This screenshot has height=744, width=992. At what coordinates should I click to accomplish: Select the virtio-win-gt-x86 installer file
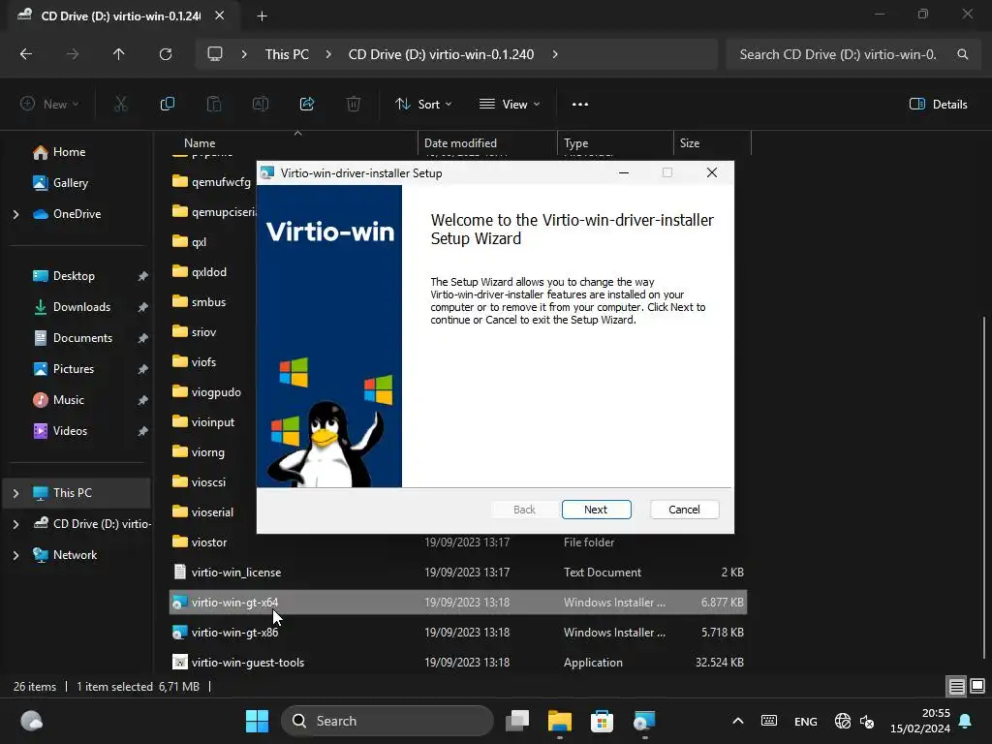[234, 632]
